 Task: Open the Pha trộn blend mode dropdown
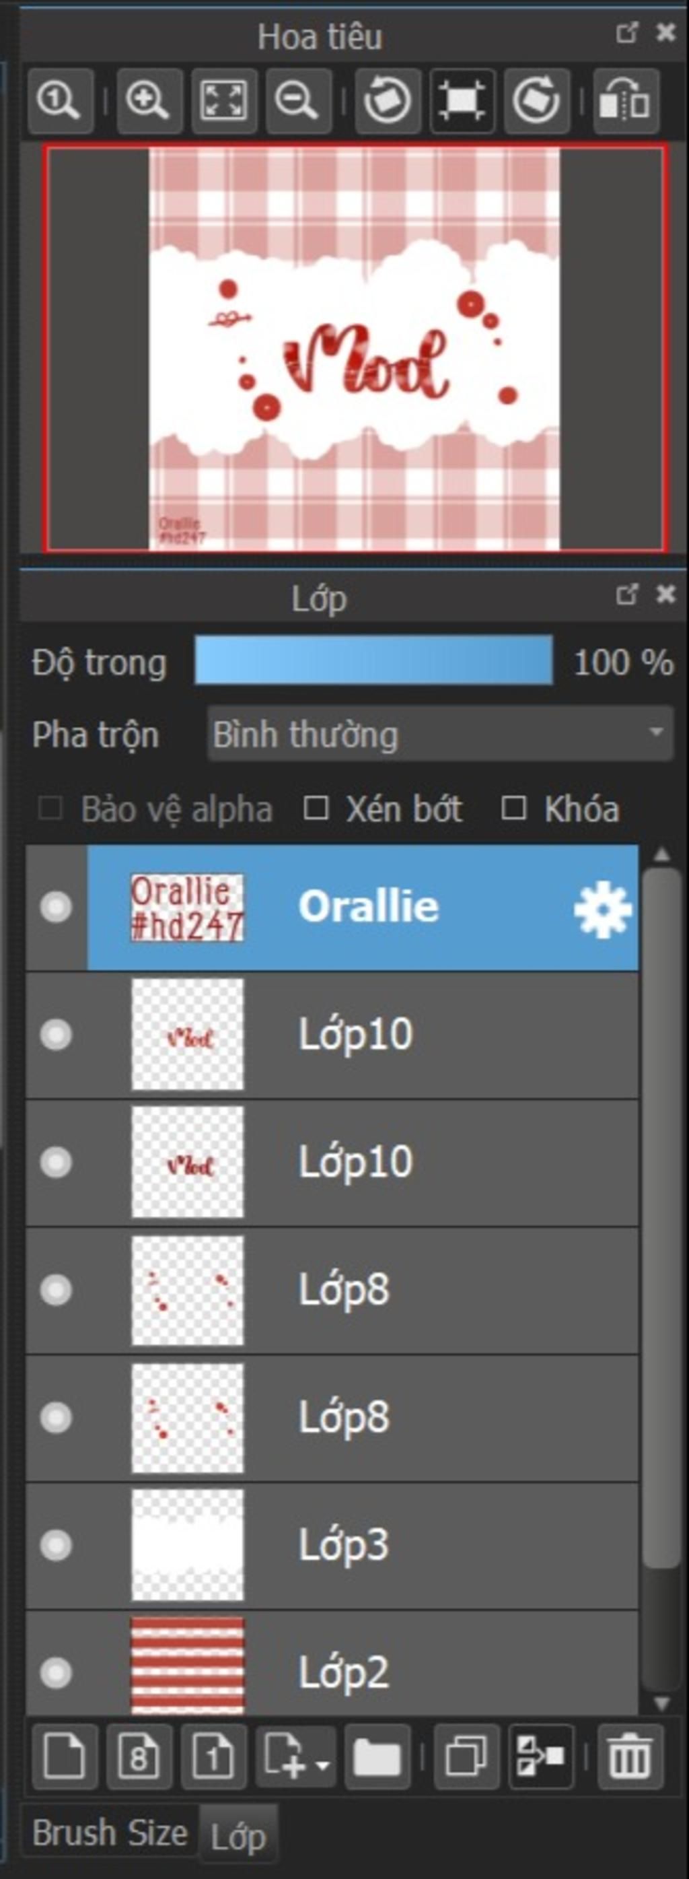coord(439,734)
